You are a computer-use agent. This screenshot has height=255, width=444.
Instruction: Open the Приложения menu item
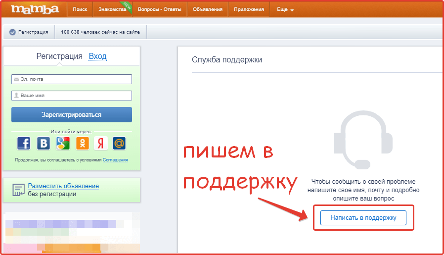pyautogui.click(x=249, y=9)
